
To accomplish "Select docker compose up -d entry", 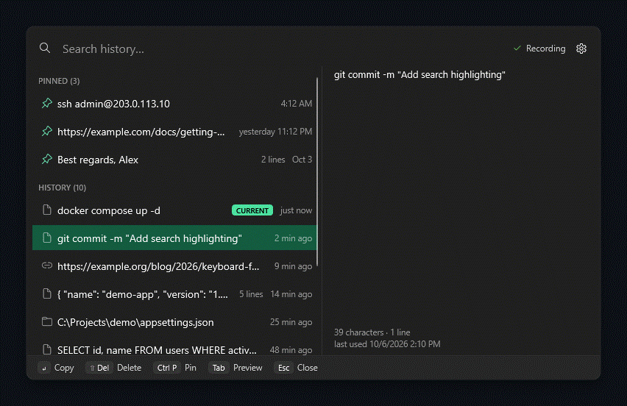I will 175,210.
